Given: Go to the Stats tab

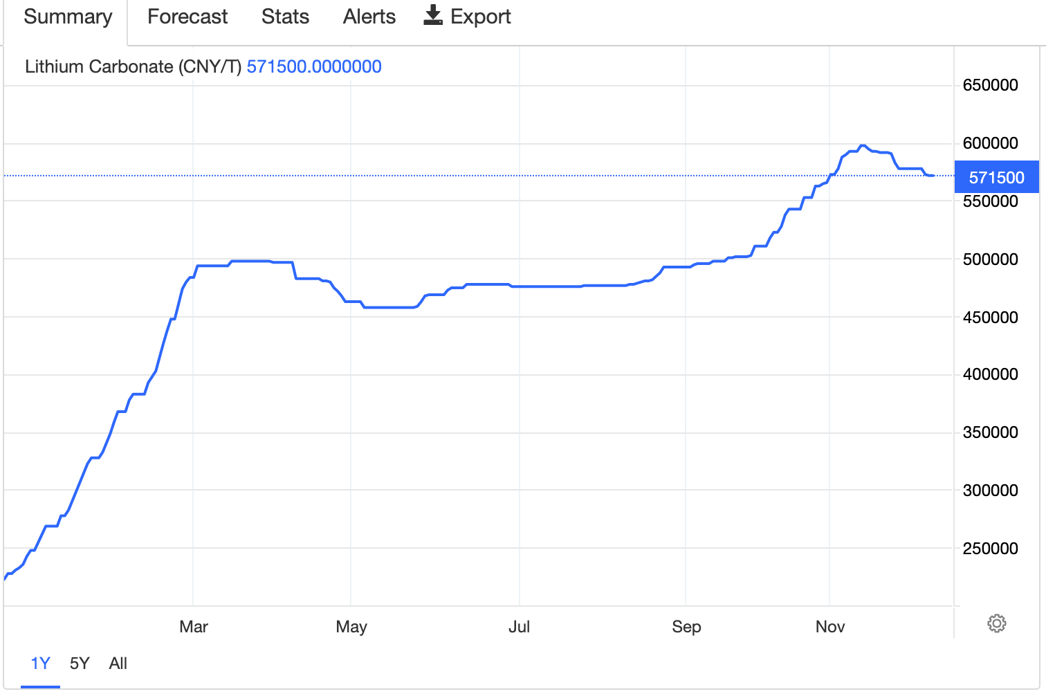Looking at the screenshot, I should pos(285,17).
